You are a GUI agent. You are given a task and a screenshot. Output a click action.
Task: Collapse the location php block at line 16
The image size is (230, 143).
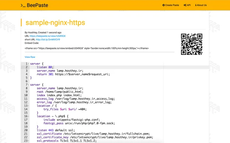coord(28,116)
